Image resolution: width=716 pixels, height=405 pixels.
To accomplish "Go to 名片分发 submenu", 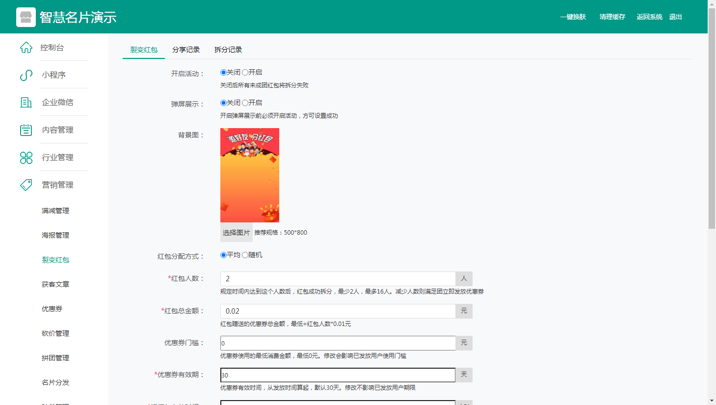I will [55, 382].
